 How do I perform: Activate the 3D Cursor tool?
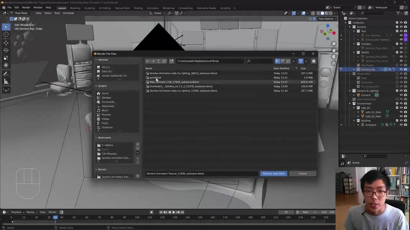pos(6,34)
